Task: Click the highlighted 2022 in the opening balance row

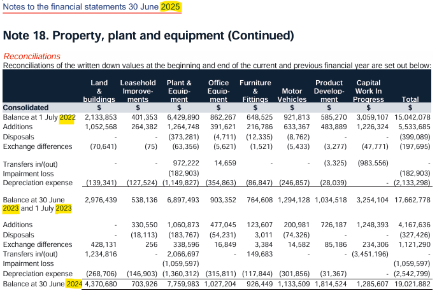Action: 67,117
